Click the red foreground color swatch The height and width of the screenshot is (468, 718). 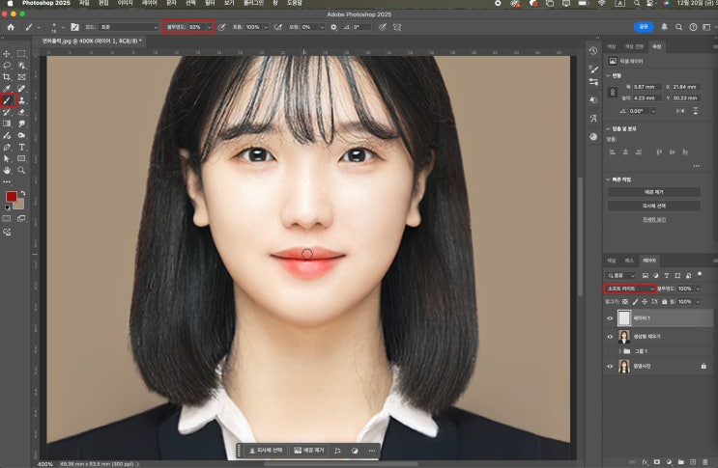coord(11,196)
